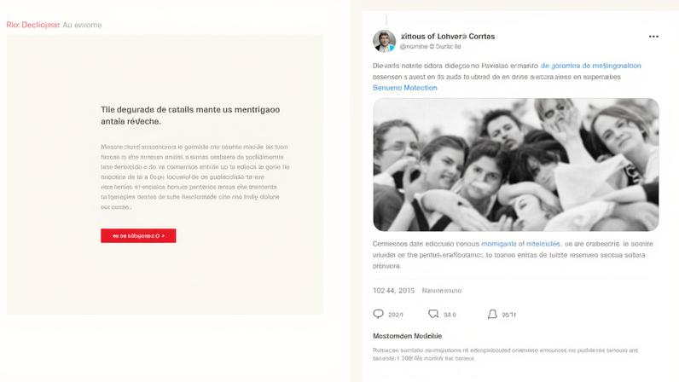Follow the "nitelciclée" link below the photo
The image size is (679, 382).
coord(543,244)
